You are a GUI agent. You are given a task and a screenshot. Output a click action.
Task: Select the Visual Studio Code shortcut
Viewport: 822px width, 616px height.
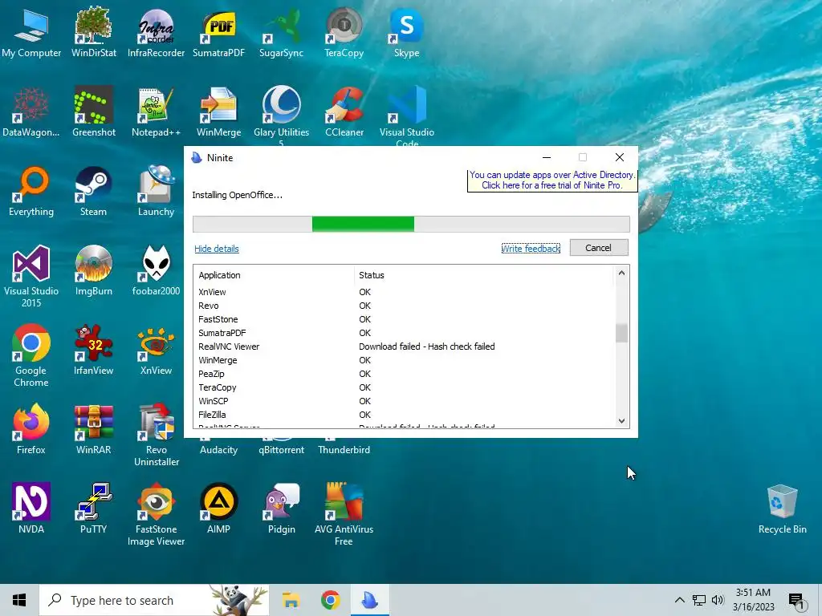(x=407, y=115)
